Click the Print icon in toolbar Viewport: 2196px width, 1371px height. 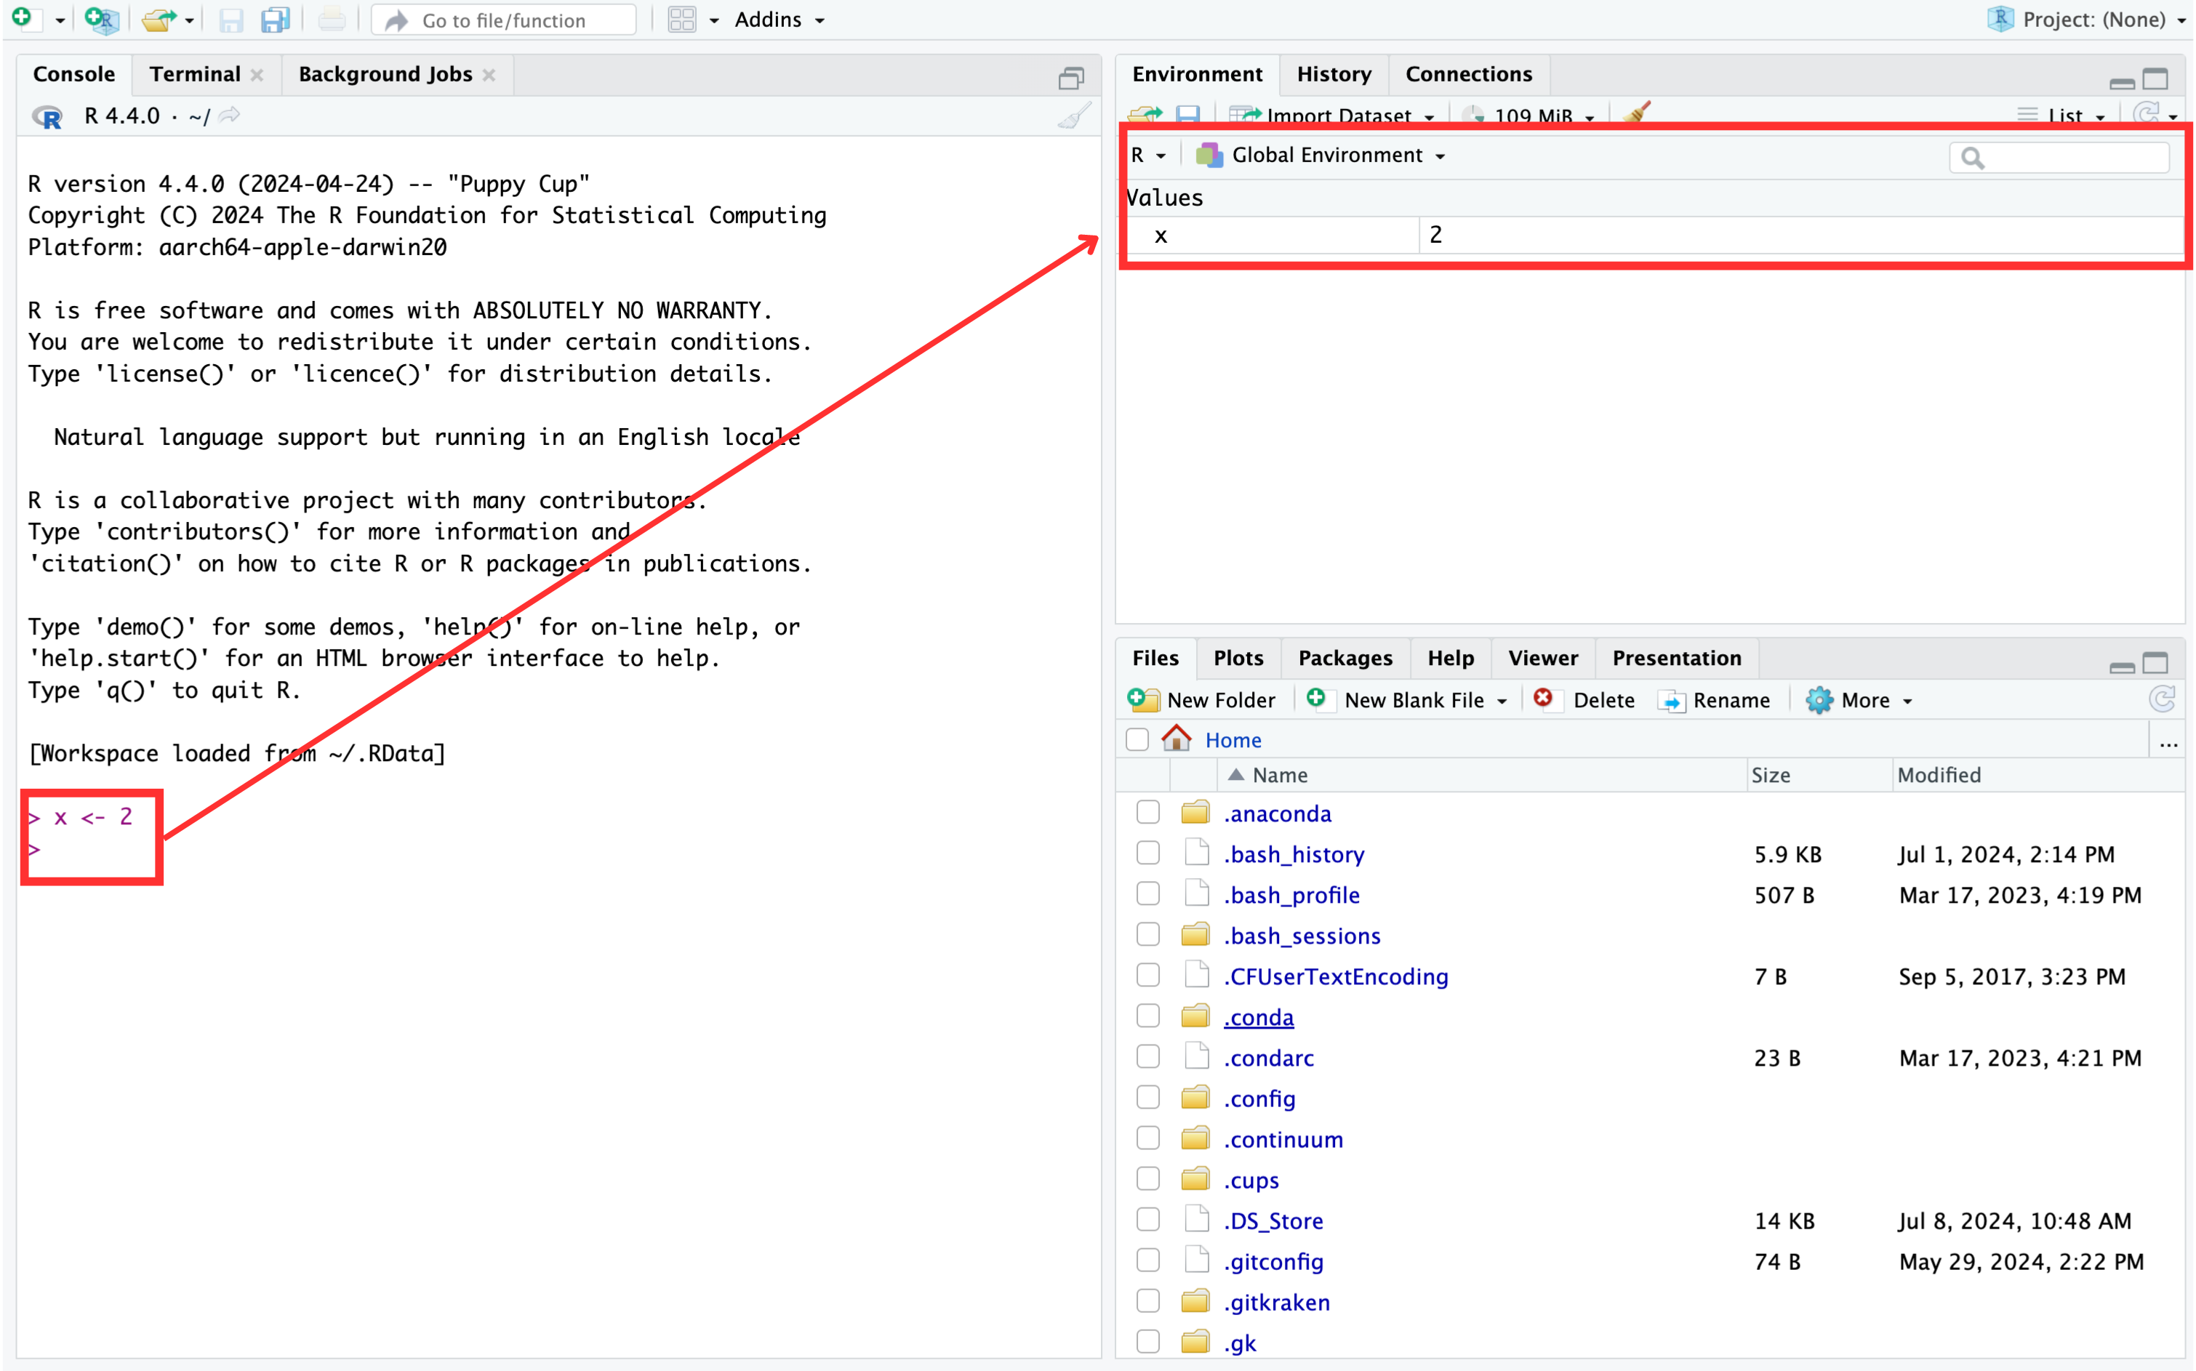[332, 19]
